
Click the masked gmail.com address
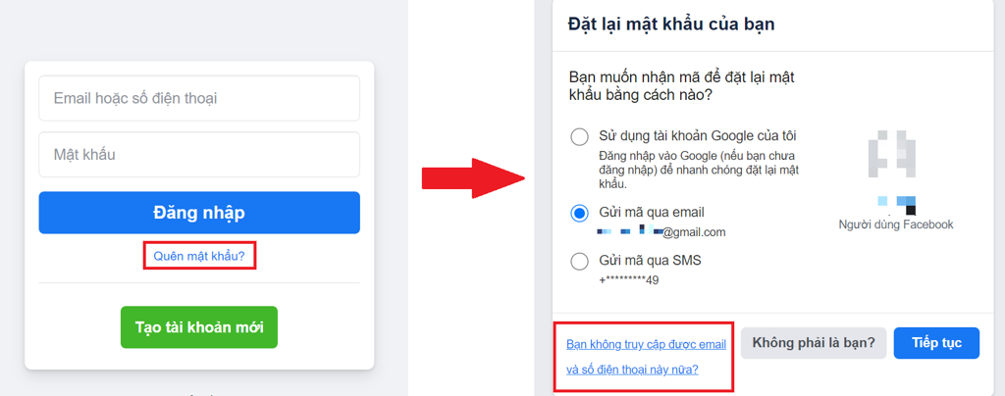click(662, 232)
